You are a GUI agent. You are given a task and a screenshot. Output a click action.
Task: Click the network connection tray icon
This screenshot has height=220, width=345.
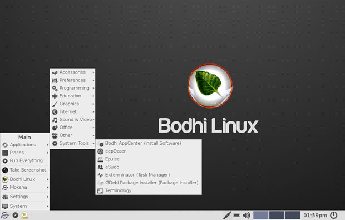(227, 215)
